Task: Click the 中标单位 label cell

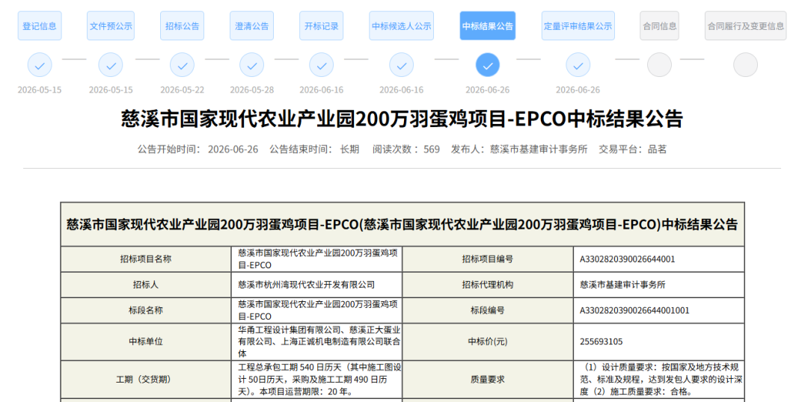Action: [146, 341]
